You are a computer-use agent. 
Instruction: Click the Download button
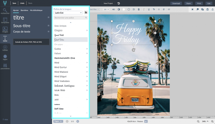[x=176, y=3]
